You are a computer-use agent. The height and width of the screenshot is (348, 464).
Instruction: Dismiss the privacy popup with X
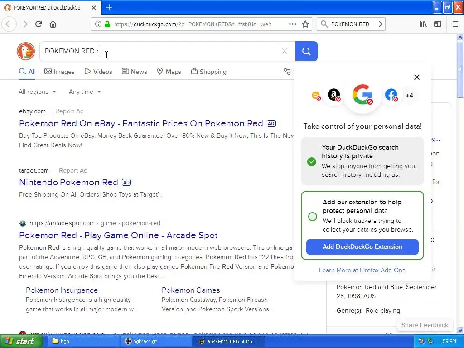417,77
